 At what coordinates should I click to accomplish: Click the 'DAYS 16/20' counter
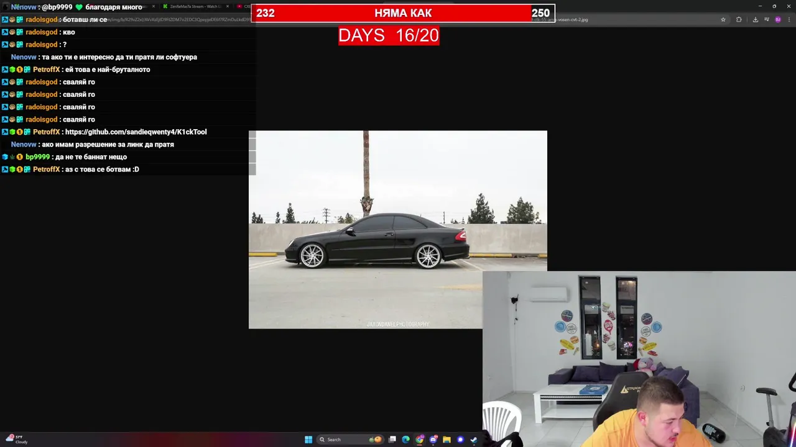[389, 35]
